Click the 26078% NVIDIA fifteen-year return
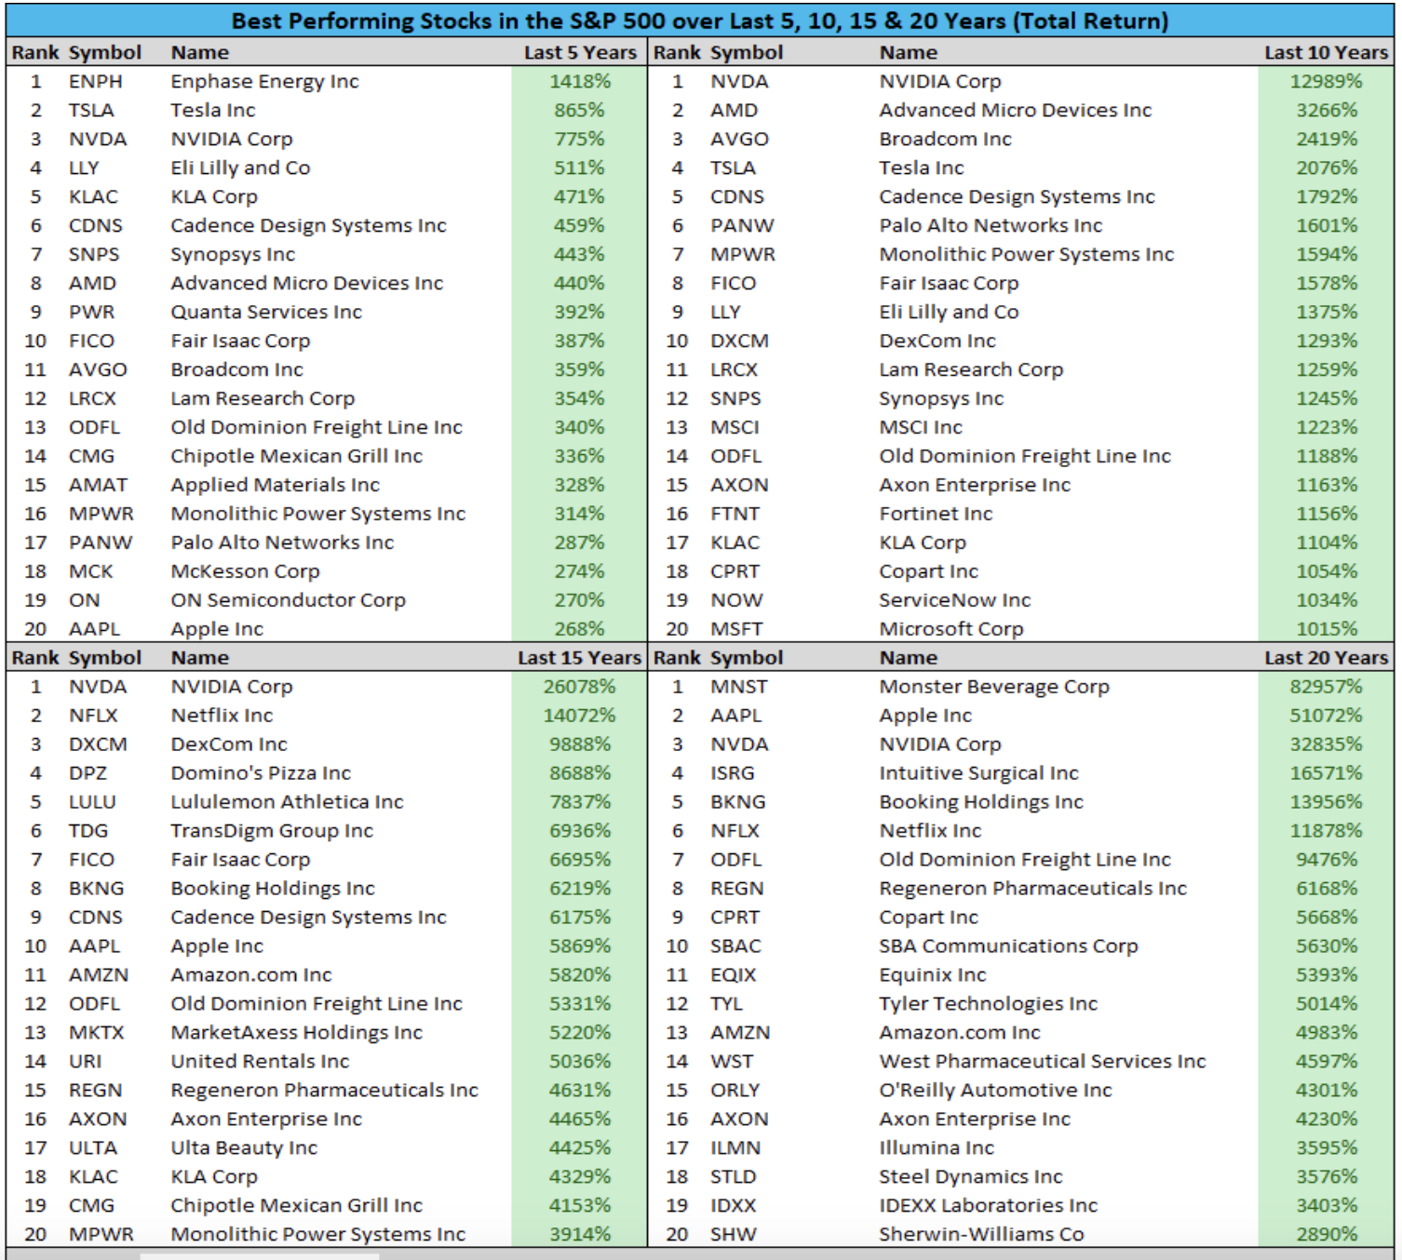The image size is (1402, 1260). (x=579, y=686)
